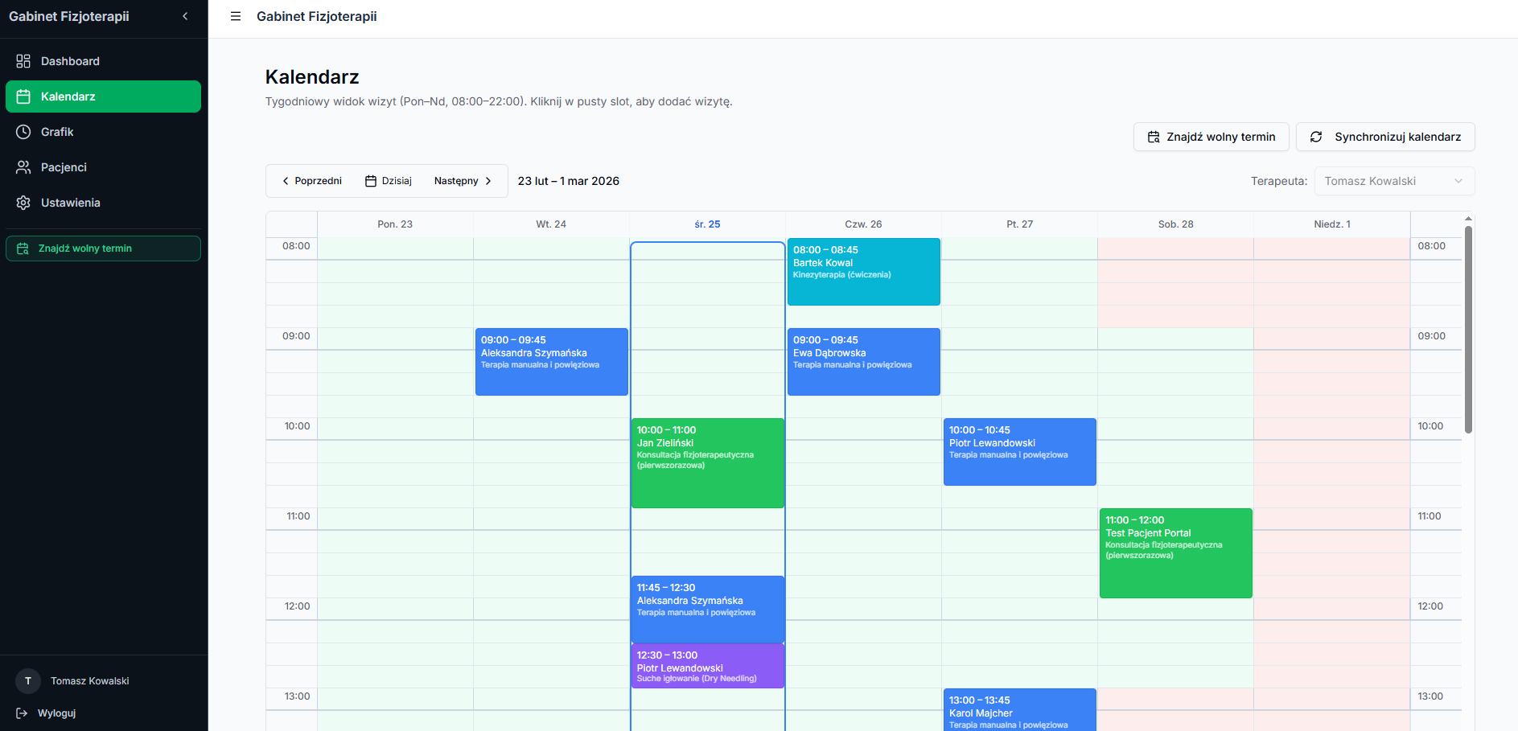Screen dimensions: 1518x731
Task: Open Bartek Kowal's 08:00 appointment
Action: click(863, 272)
